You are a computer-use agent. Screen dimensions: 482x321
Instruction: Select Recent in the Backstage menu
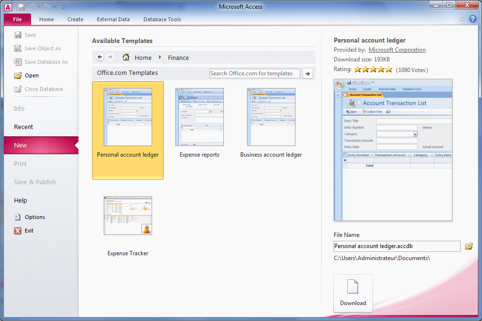coord(23,127)
